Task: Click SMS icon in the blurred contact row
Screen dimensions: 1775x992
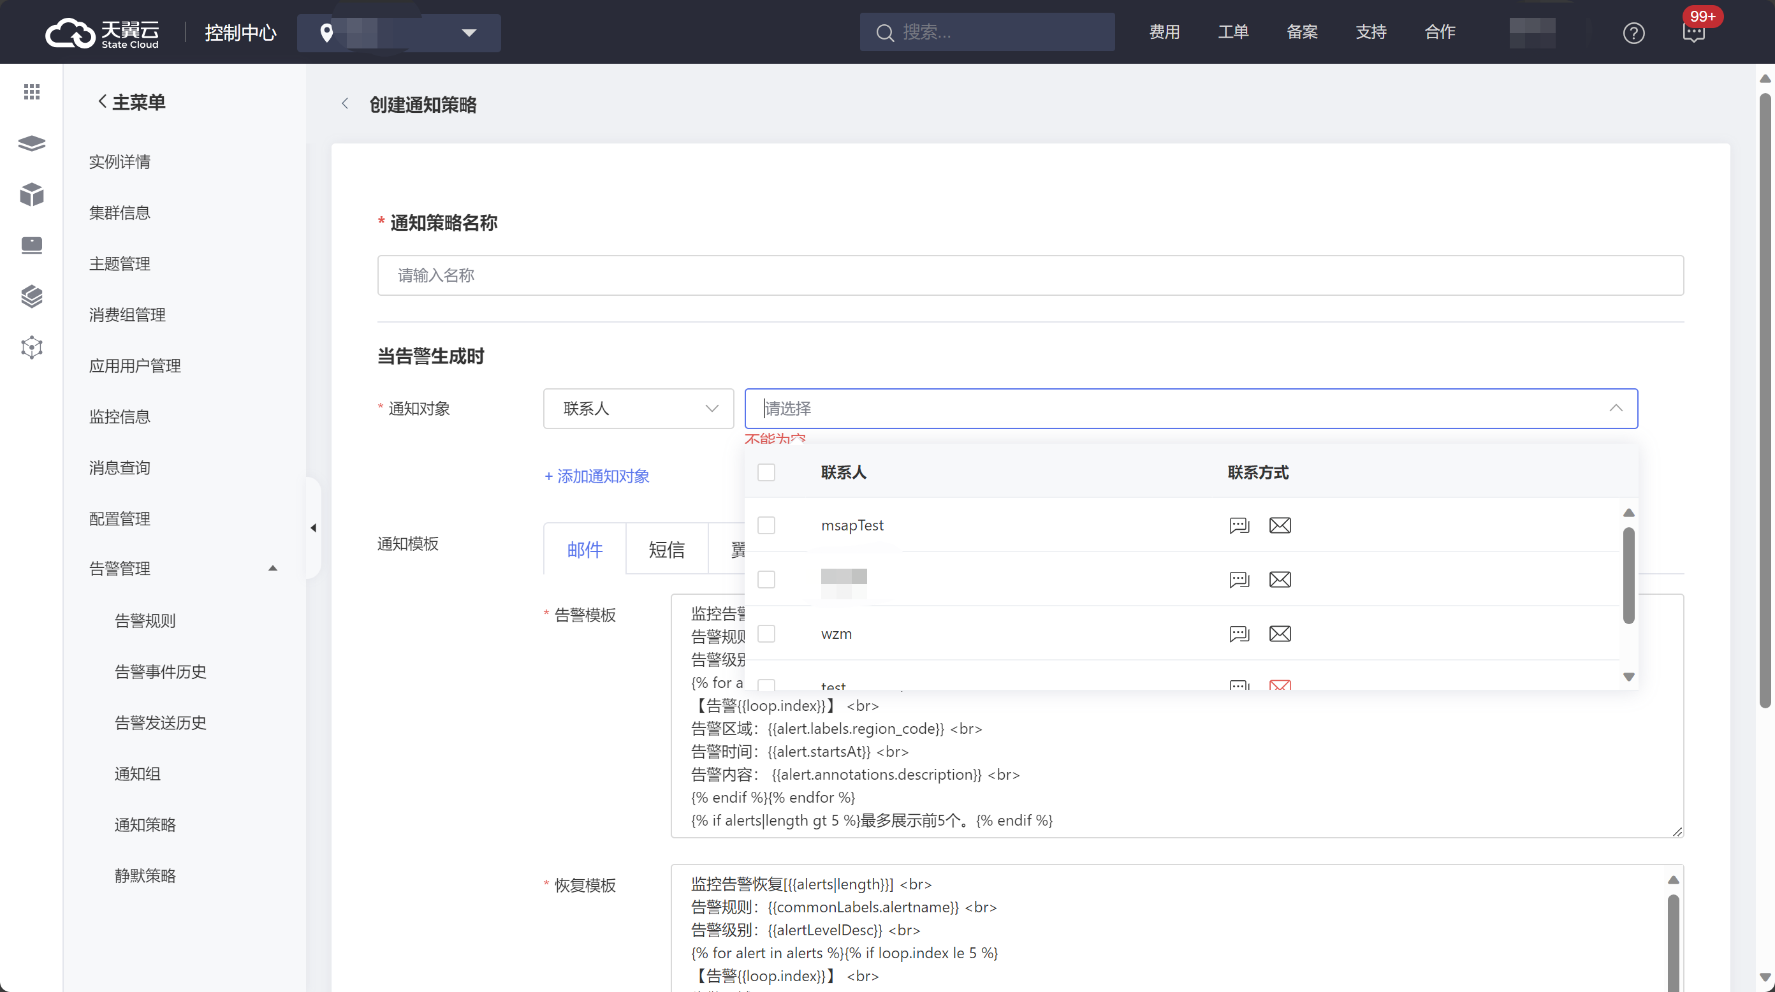Action: tap(1239, 580)
